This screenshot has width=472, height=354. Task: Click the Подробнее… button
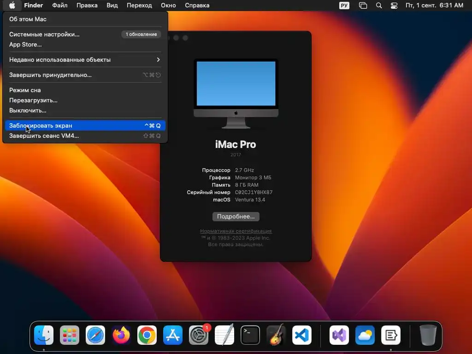[236, 217]
